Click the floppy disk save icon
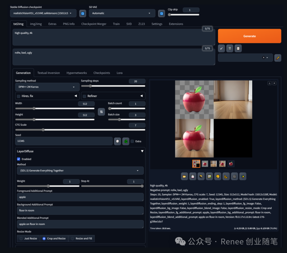 click(193, 176)
